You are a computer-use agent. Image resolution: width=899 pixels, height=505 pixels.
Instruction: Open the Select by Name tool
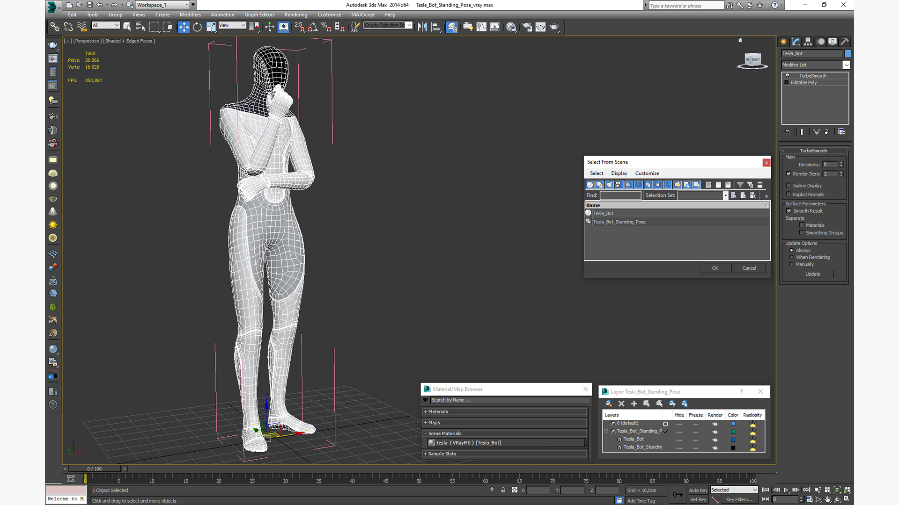140,27
